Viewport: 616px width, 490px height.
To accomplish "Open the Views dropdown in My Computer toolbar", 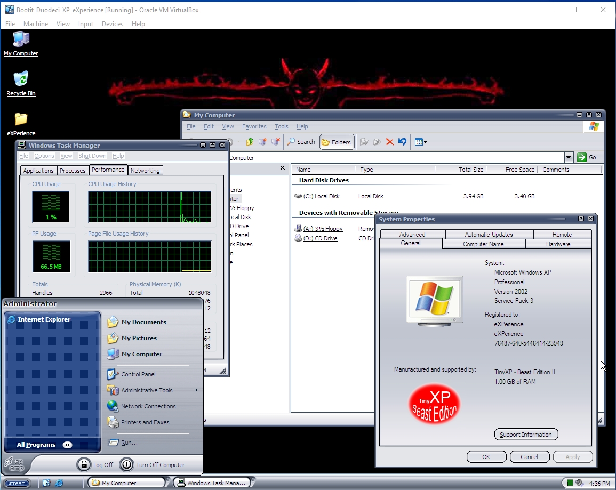I will (x=420, y=142).
